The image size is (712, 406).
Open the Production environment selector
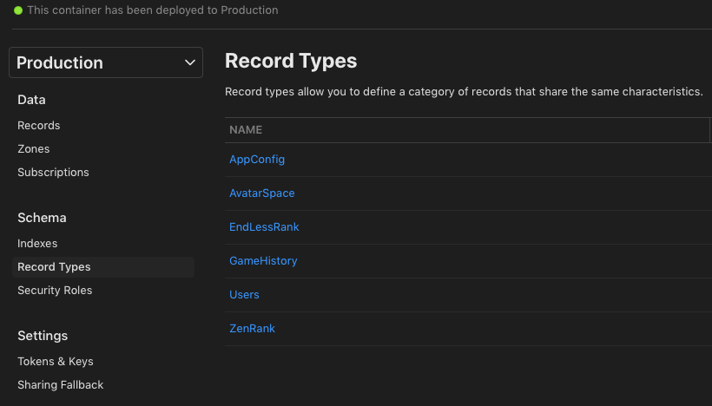coord(106,62)
